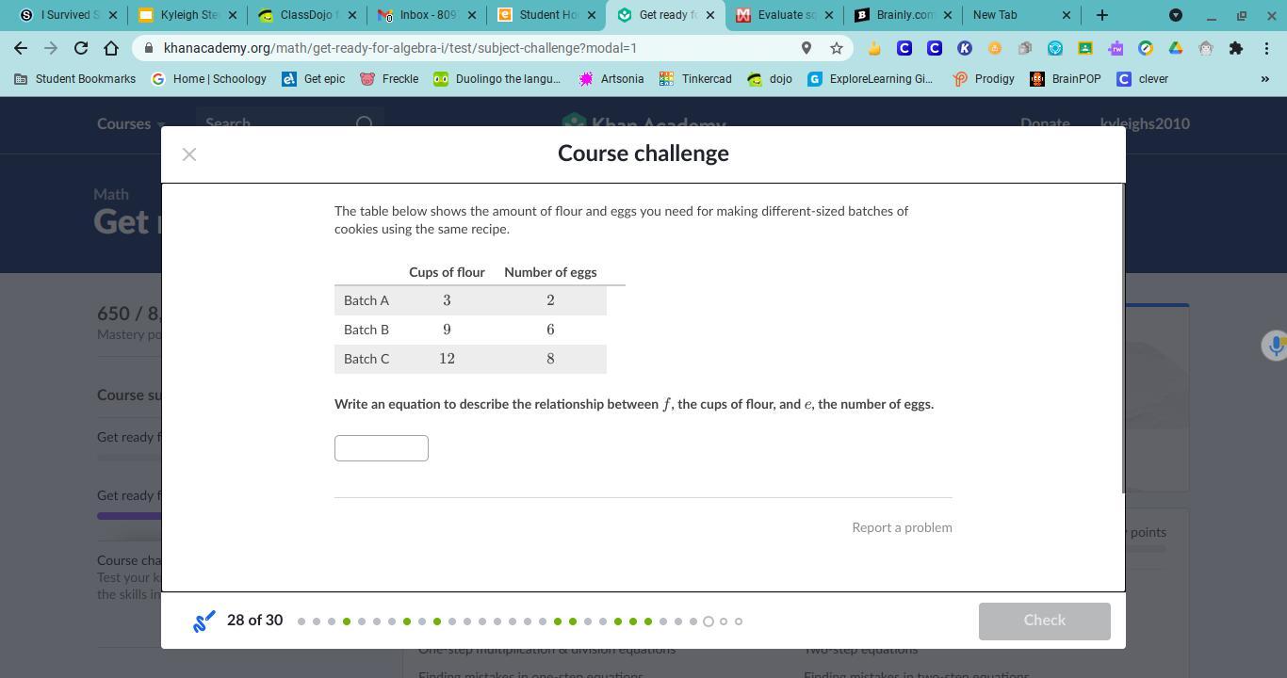Viewport: 1287px width, 678px height.
Task: Open the Home | Schoology bookmark
Action: (209, 79)
